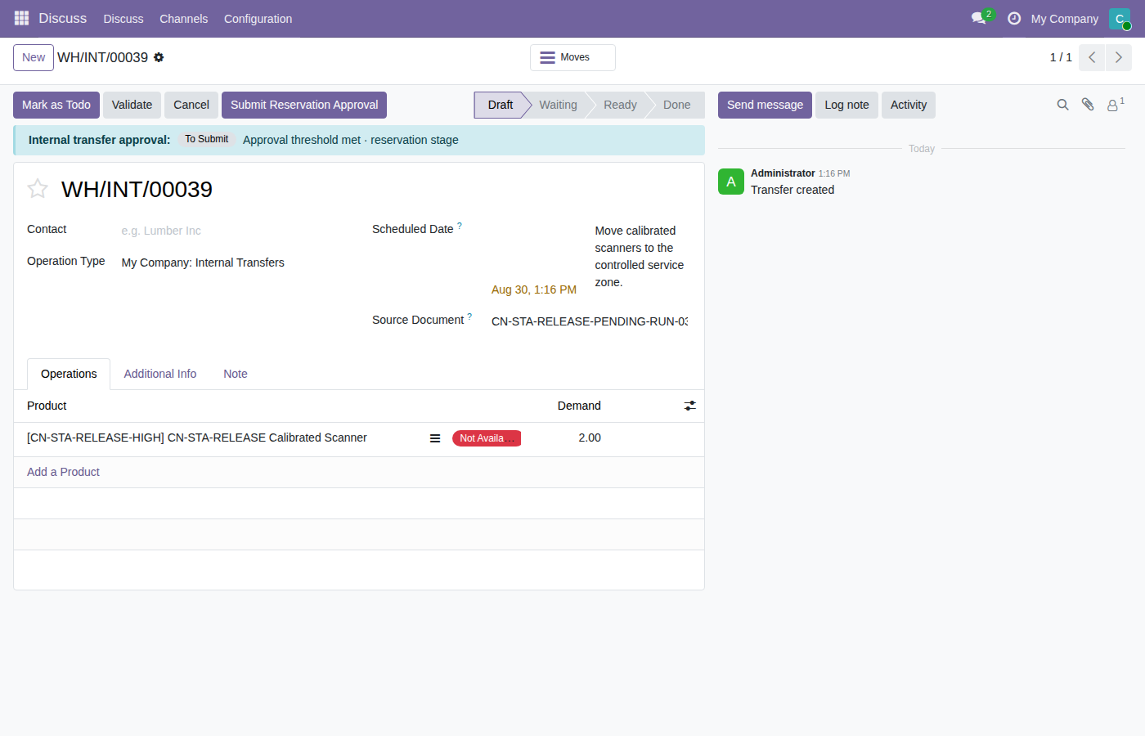
Task: Open the Channels menu
Action: [x=184, y=18]
